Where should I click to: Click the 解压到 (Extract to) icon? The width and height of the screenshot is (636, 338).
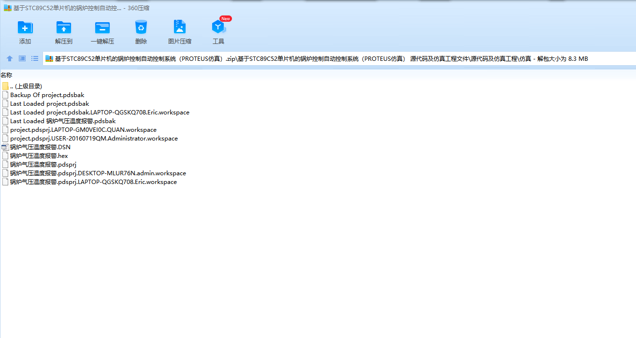(x=64, y=27)
